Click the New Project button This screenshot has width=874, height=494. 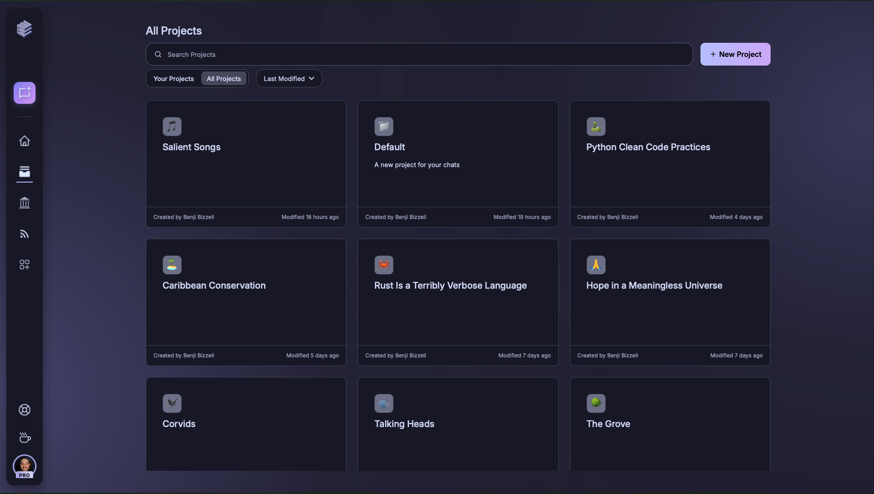[735, 54]
